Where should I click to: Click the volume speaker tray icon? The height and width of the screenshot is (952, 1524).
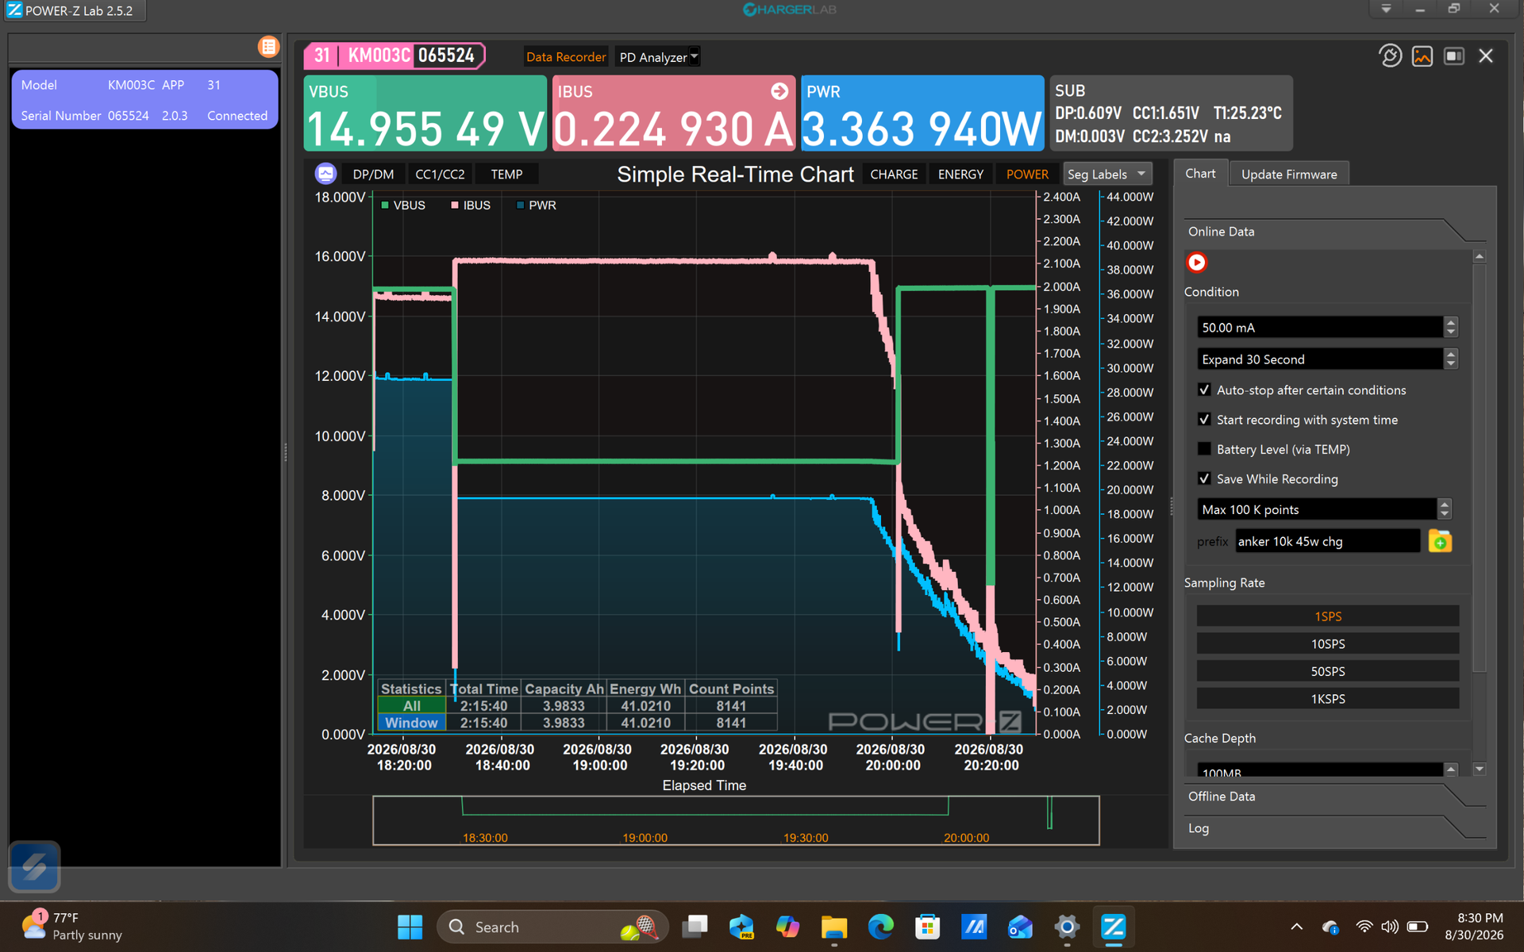(x=1389, y=927)
